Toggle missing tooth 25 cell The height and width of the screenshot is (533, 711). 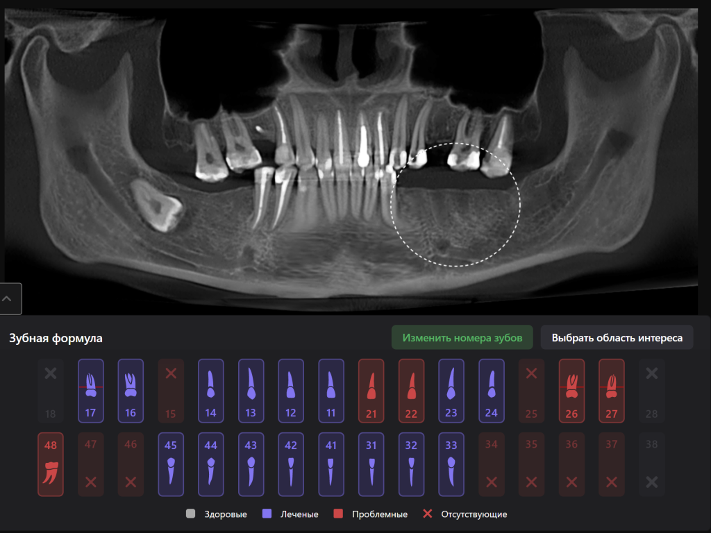tap(531, 391)
